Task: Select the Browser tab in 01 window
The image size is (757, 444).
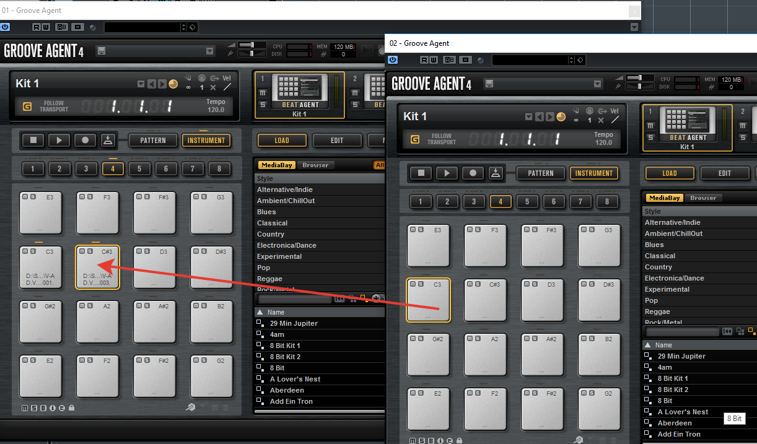Action: 315,165
